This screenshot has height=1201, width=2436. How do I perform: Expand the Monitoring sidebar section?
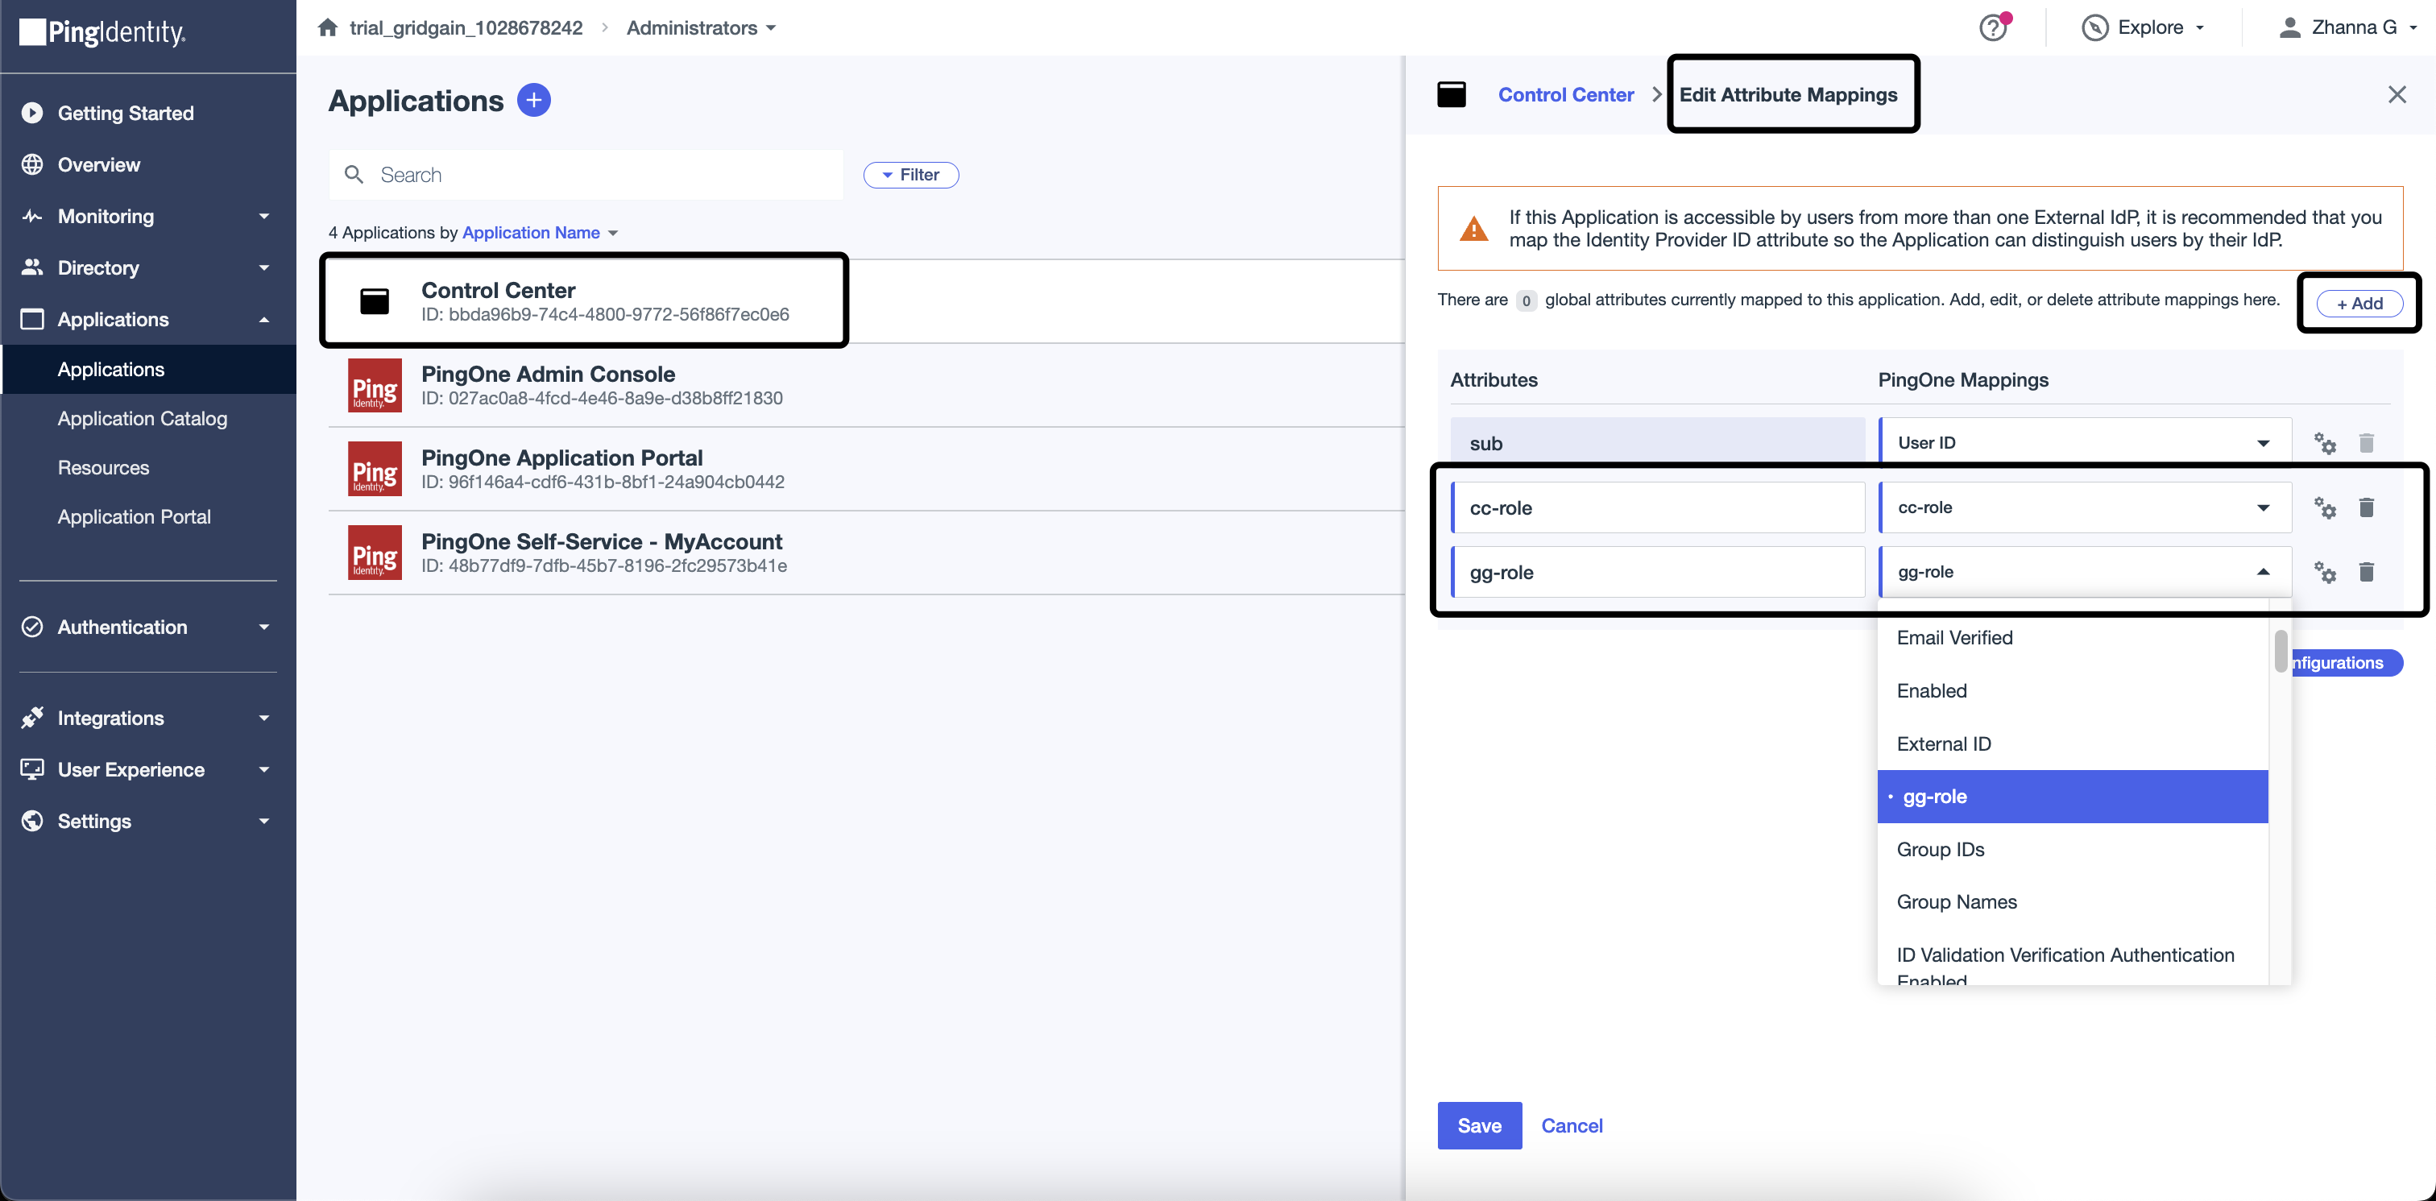pyautogui.click(x=147, y=217)
